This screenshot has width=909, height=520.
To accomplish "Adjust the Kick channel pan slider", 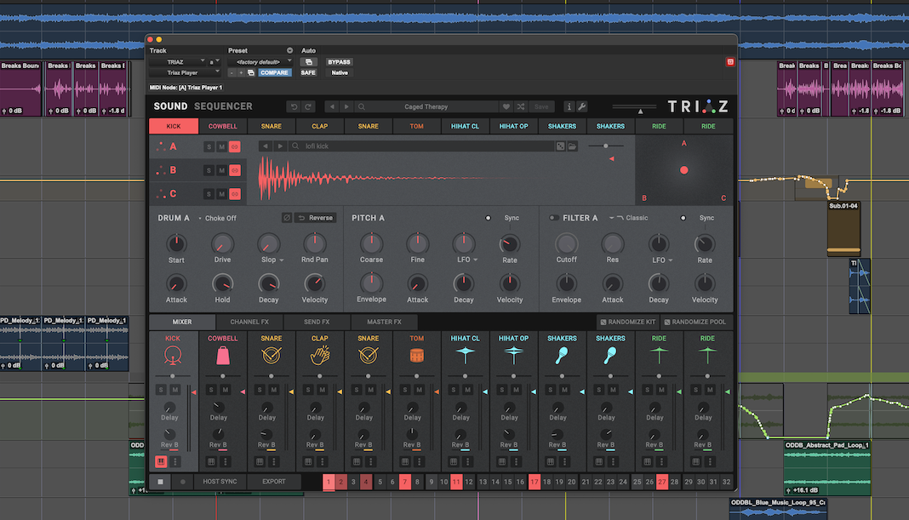I will pos(174,375).
